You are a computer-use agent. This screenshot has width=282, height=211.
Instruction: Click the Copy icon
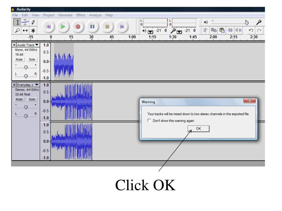point(214,30)
